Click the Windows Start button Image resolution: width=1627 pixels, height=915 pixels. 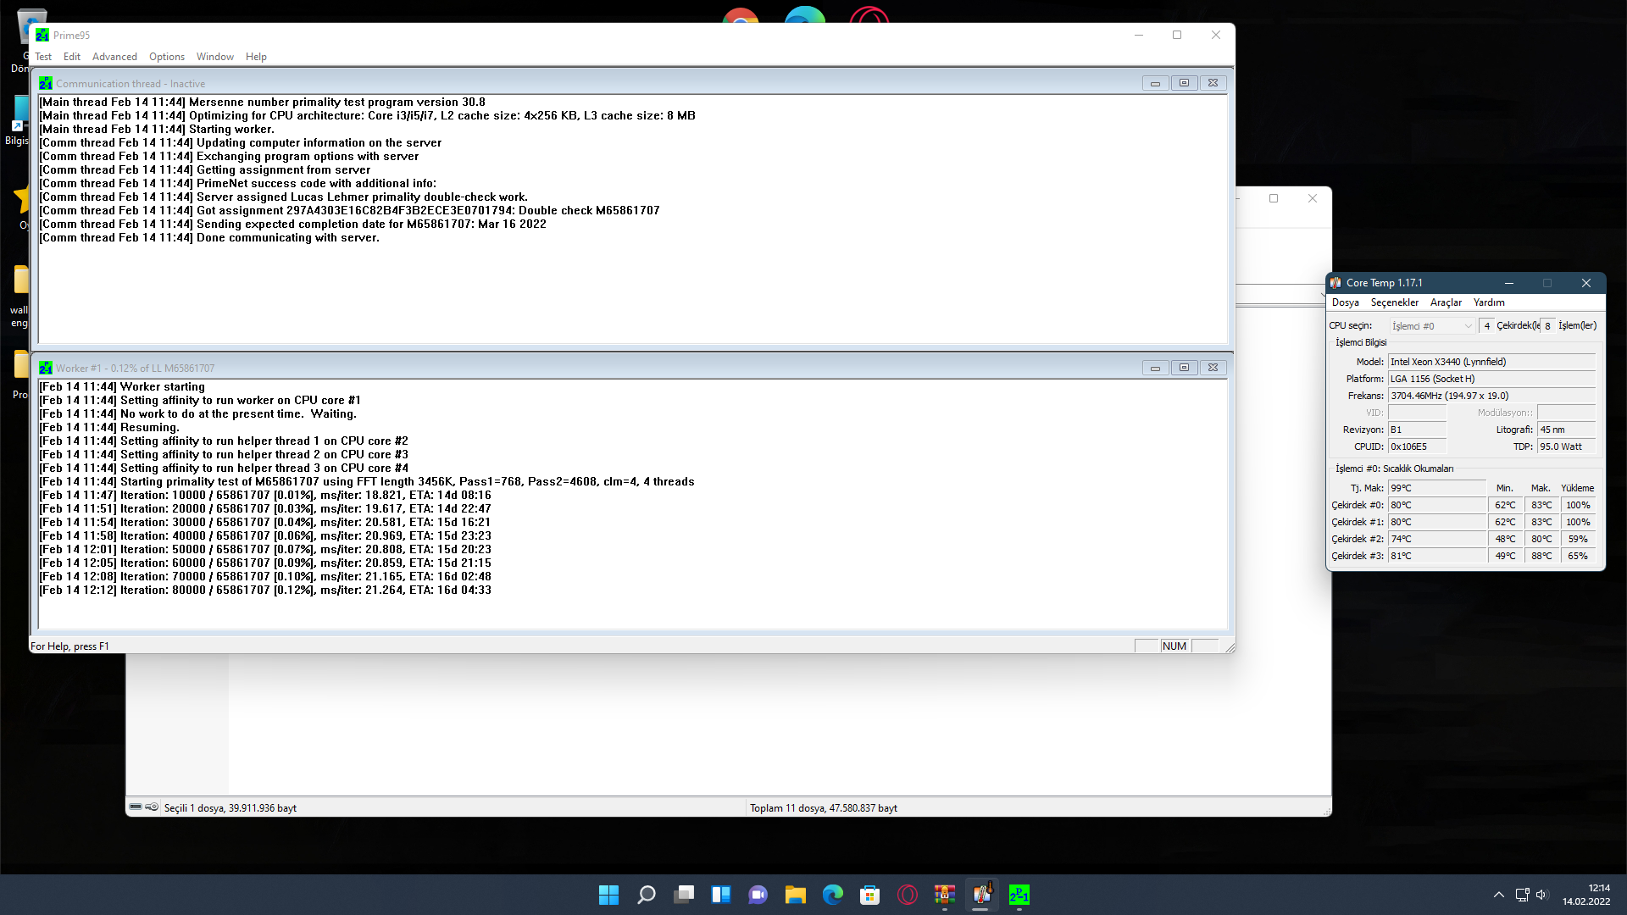click(x=608, y=895)
